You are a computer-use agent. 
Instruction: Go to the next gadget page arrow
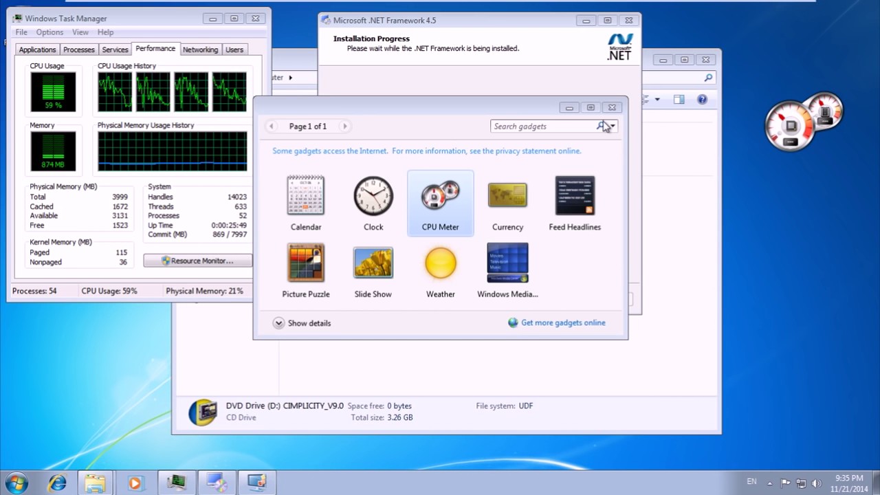(344, 126)
